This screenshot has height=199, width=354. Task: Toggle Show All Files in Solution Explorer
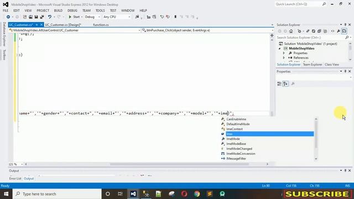pos(325,31)
